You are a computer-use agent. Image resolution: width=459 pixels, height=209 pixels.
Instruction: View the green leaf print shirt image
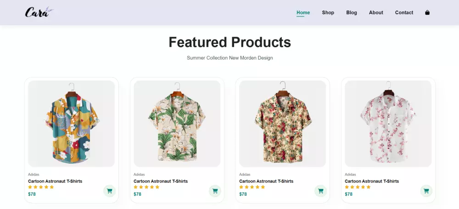[177, 123]
